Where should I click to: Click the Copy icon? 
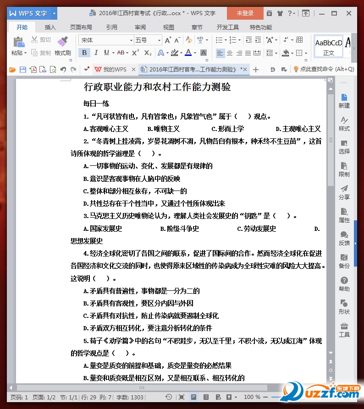click(34, 53)
